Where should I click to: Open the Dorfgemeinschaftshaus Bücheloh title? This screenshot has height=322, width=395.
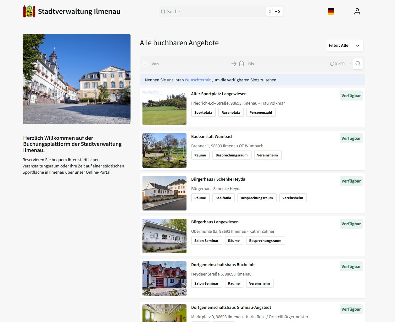223,265
